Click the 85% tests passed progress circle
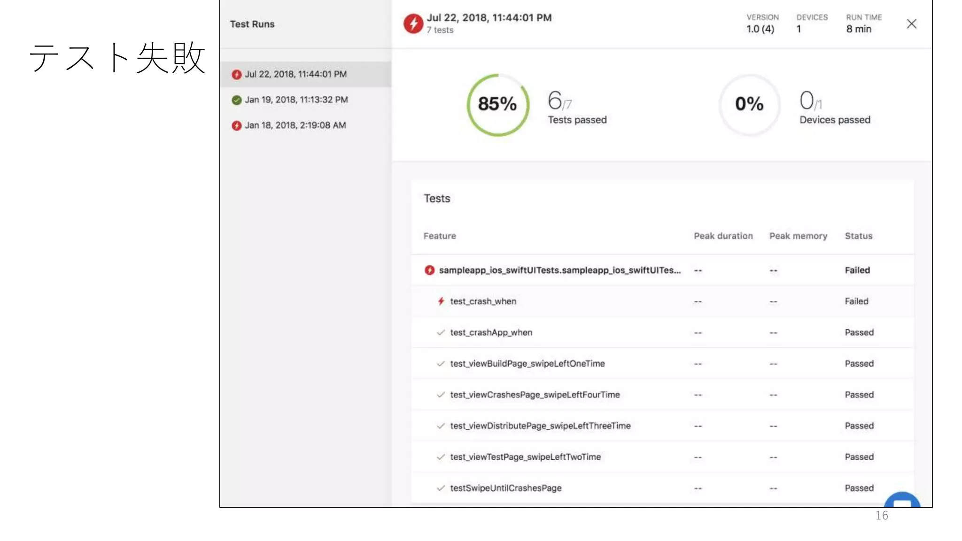The image size is (962, 541). point(497,104)
